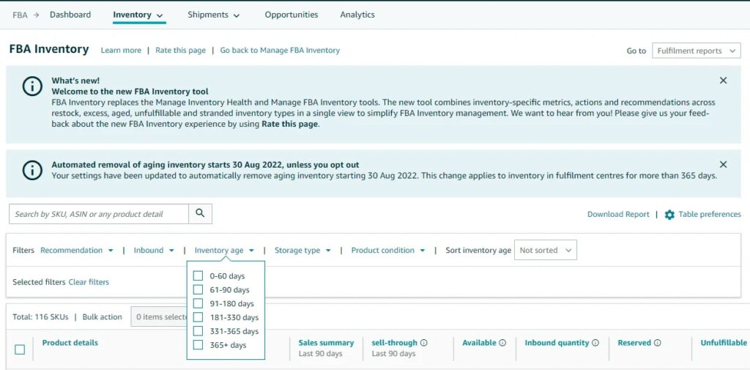Open the Analytics tab
Screen dimensions: 750x370
(357, 15)
